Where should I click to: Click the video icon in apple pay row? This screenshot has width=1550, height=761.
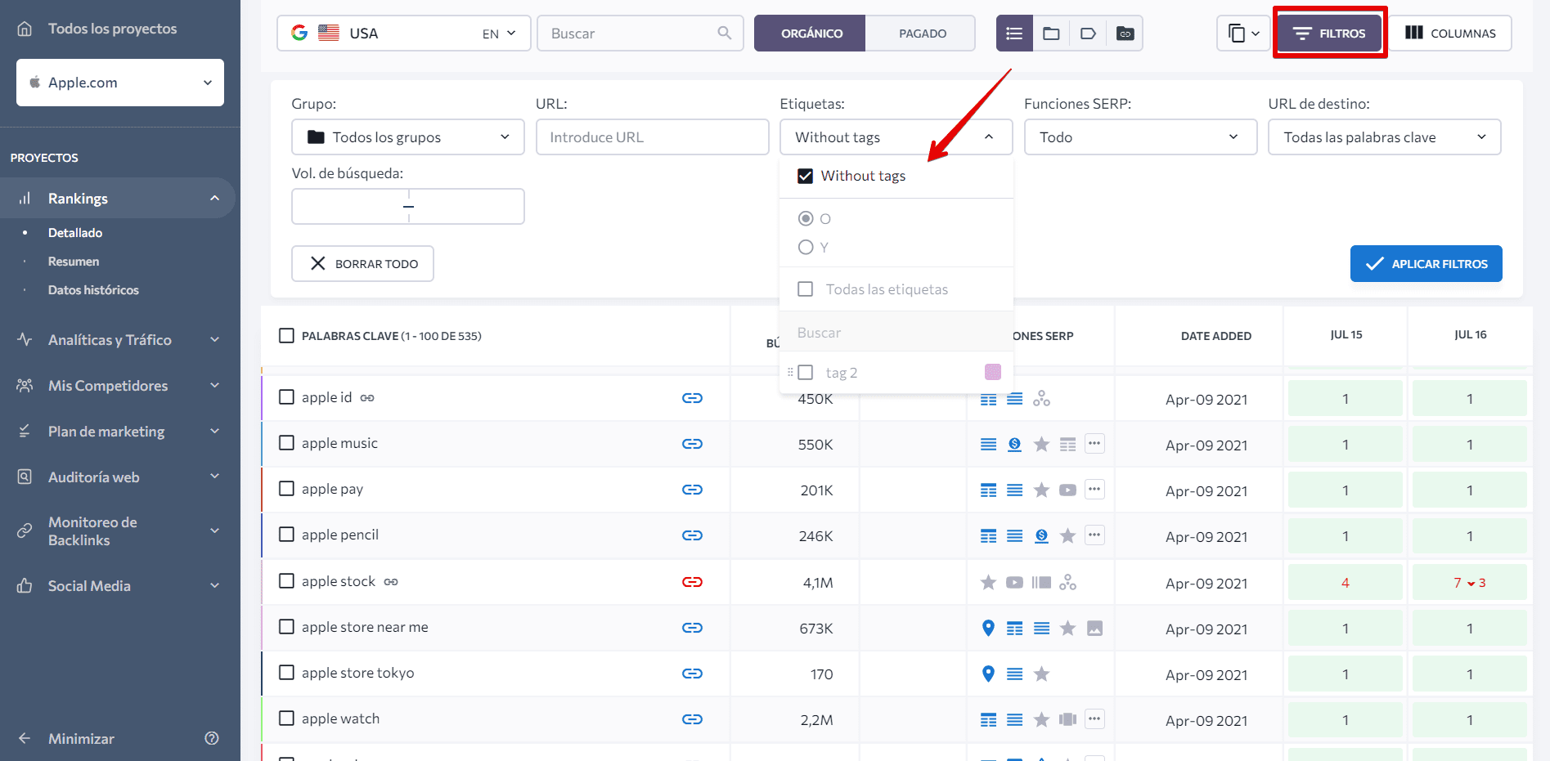(x=1067, y=490)
